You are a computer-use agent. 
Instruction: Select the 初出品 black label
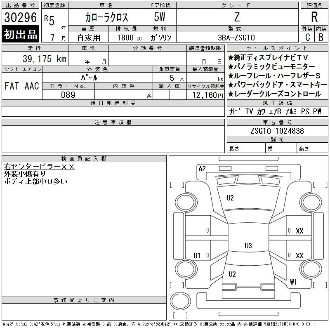coord(20,34)
